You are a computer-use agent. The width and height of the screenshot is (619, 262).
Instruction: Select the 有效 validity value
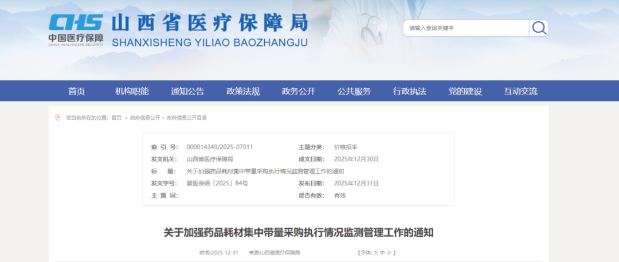pos(339,195)
